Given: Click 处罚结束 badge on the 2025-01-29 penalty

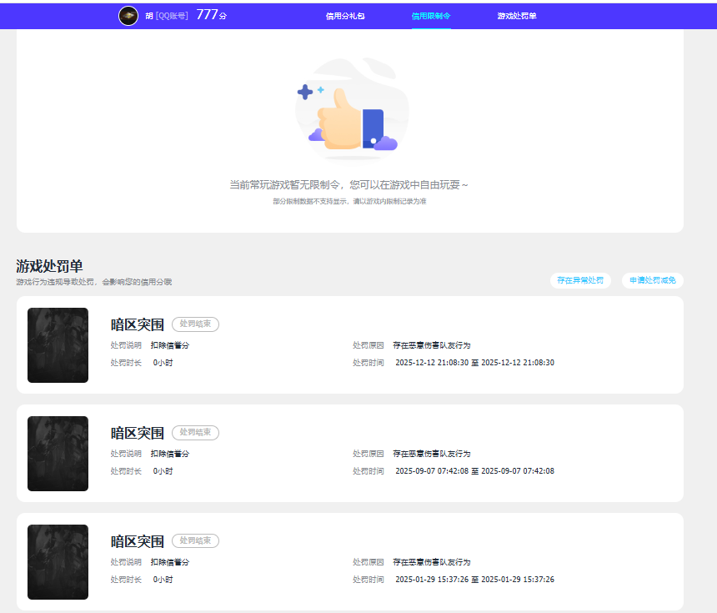Looking at the screenshot, I should 195,541.
